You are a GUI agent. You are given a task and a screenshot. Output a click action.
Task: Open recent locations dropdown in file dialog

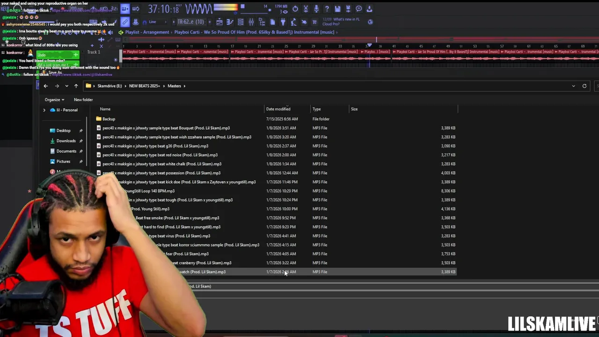click(x=66, y=86)
